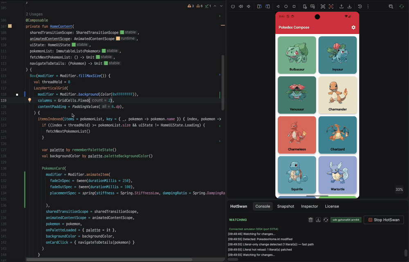
Task: Click the white color swatch on line 118
Action: (17, 95)
